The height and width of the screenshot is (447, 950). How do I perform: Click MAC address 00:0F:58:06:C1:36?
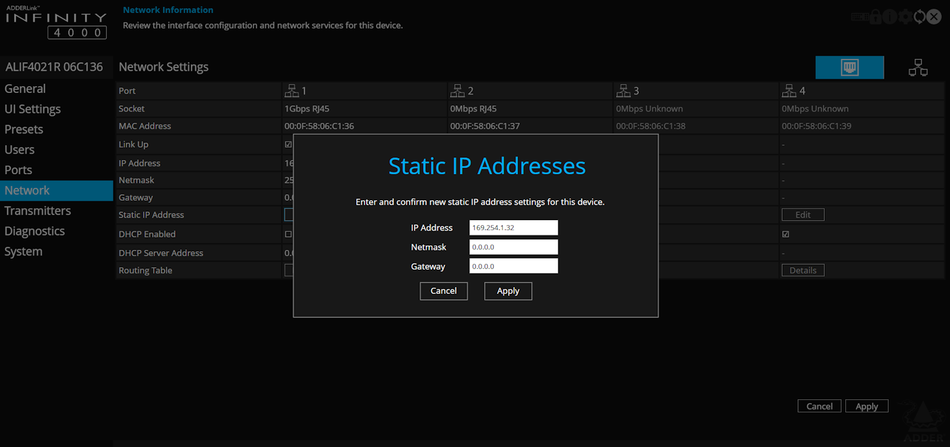(319, 126)
